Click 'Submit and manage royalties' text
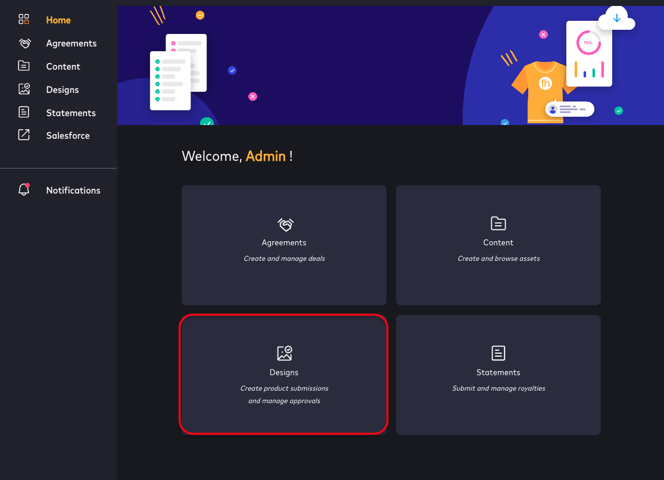Screen dimensions: 664x480 498,388
